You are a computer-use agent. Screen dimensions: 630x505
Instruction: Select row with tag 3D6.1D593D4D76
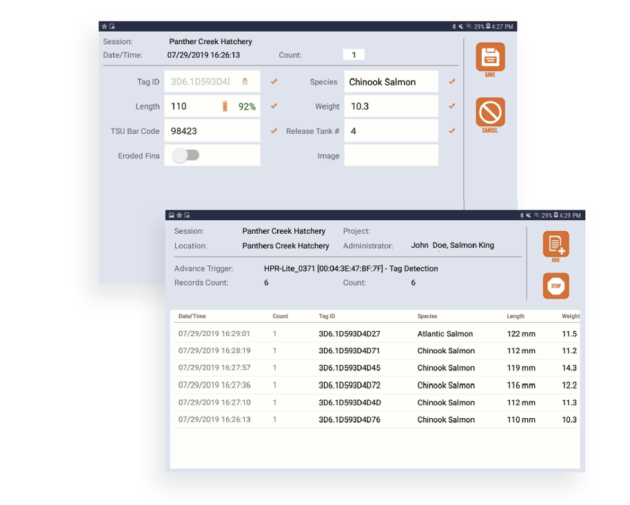pyautogui.click(x=377, y=419)
